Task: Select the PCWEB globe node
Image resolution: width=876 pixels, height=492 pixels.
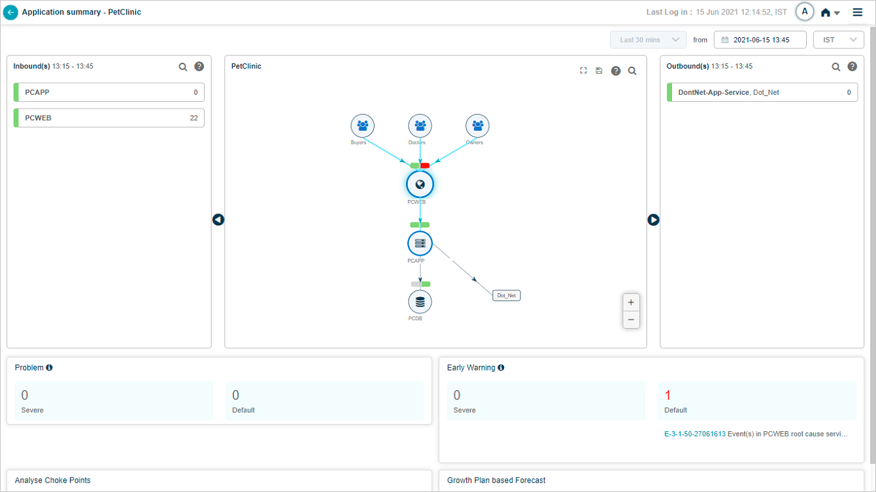Action: pos(420,184)
